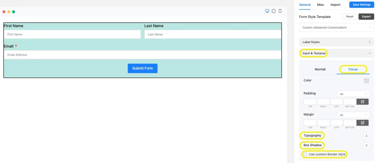Click the red close window dot
The width and height of the screenshot is (376, 163).
point(4,12)
